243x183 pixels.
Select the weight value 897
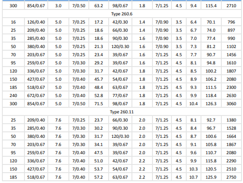(231, 30)
